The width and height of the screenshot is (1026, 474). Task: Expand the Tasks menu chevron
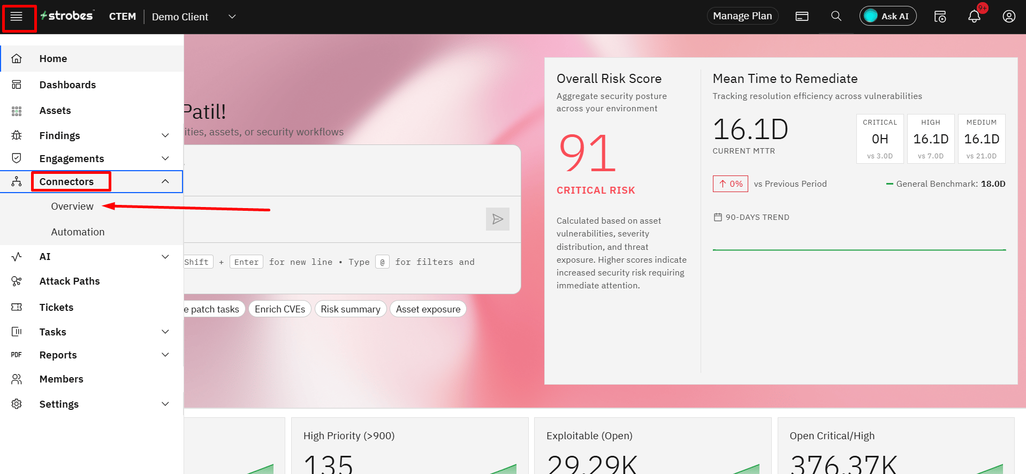(x=165, y=332)
